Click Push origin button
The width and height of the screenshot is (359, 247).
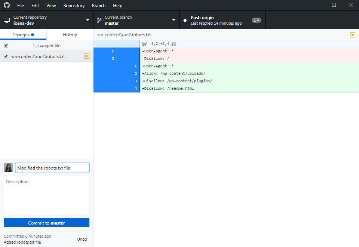(x=222, y=20)
